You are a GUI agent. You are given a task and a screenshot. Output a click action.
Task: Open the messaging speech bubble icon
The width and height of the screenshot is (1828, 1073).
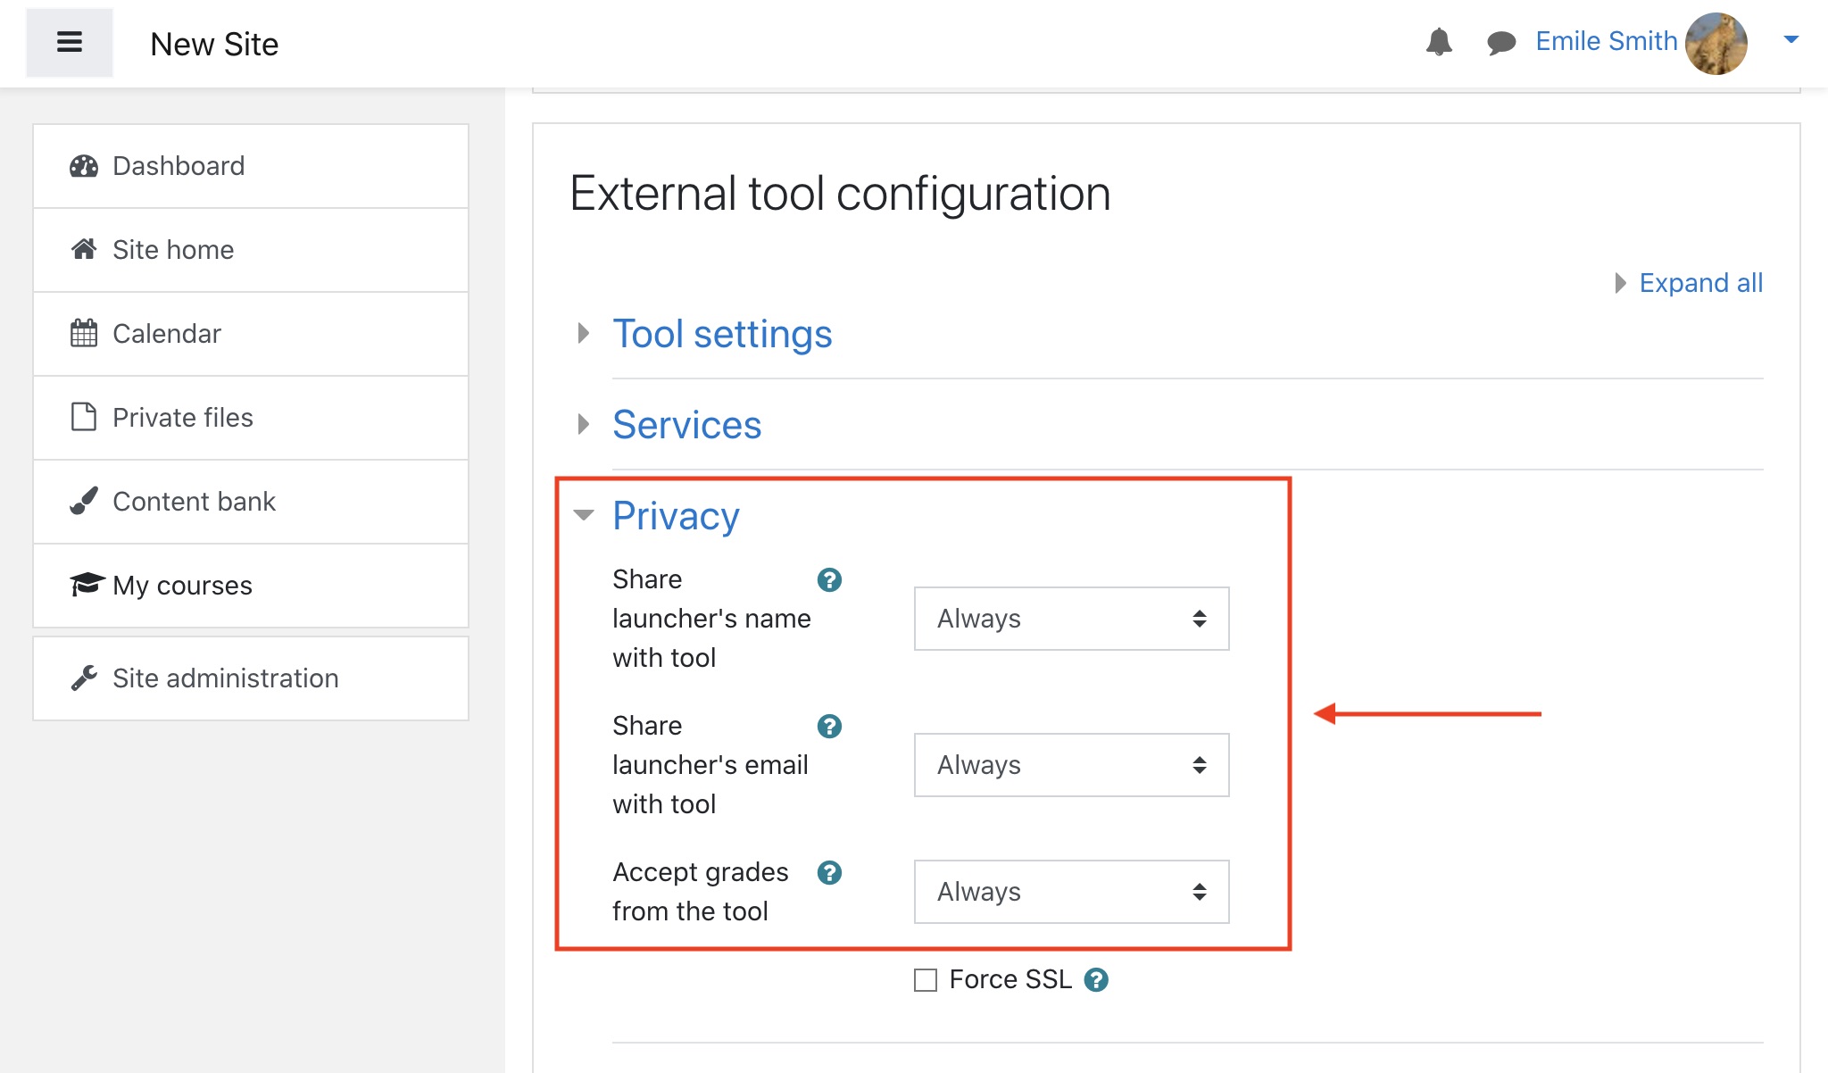click(1501, 42)
